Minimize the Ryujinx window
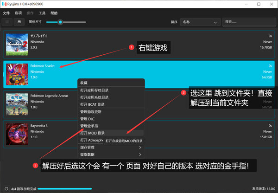This screenshot has height=193, width=278. click(246, 4)
